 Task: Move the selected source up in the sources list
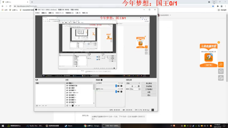76,106
